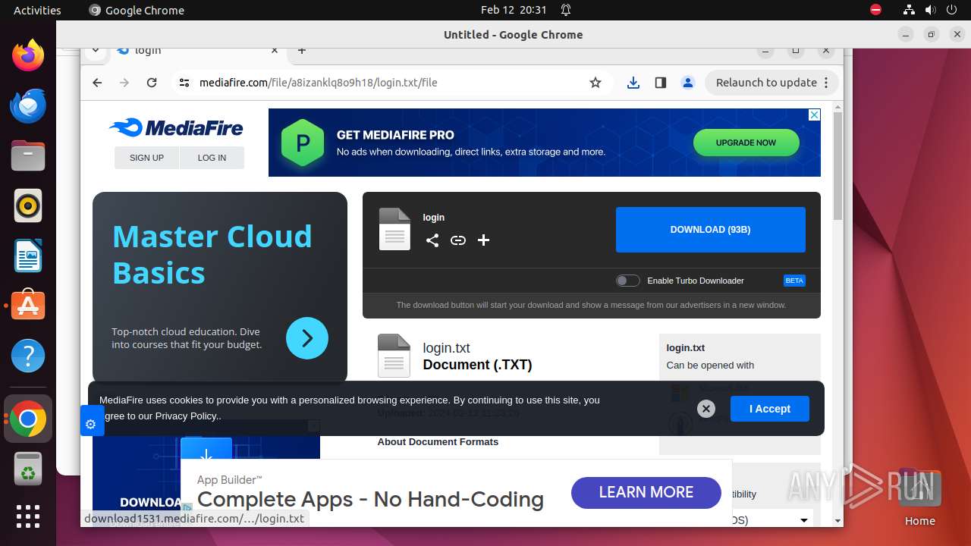Click the login.txt file name text
This screenshot has width=971, height=546.
click(446, 348)
